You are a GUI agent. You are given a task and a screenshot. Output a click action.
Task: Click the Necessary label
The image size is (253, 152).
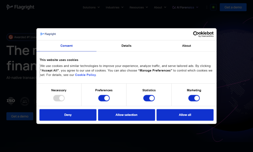59,90
